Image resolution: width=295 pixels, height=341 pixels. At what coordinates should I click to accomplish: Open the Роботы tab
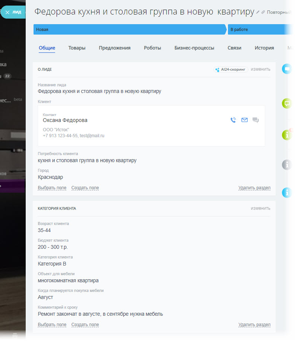click(152, 48)
